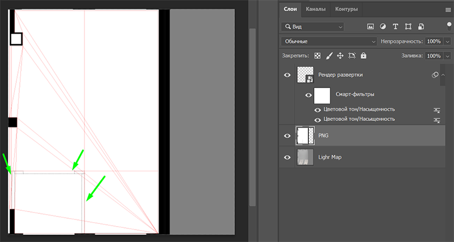Click the Заливка 100% value field
This screenshot has width=454, height=242.
pyautogui.click(x=434, y=55)
